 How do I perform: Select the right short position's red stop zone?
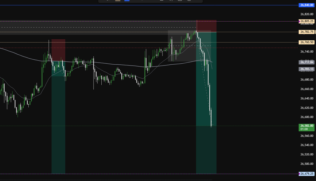[x=206, y=26]
